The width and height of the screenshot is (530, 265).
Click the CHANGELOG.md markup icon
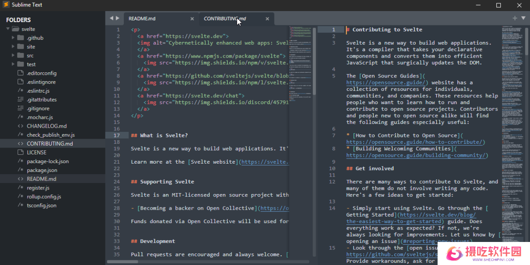(x=21, y=126)
